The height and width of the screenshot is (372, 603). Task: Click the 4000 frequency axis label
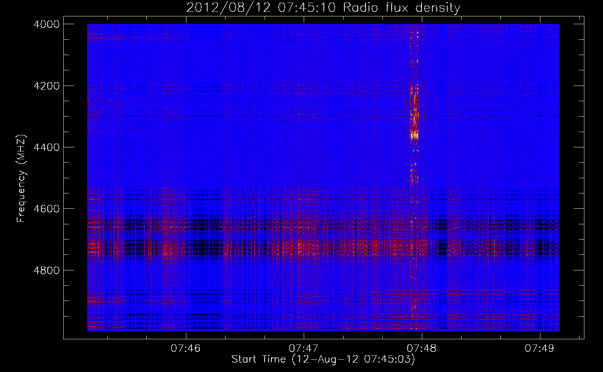[x=47, y=24]
